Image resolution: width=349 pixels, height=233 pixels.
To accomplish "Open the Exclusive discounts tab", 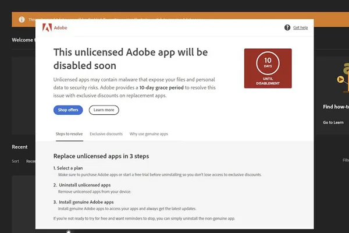I will [x=106, y=134].
